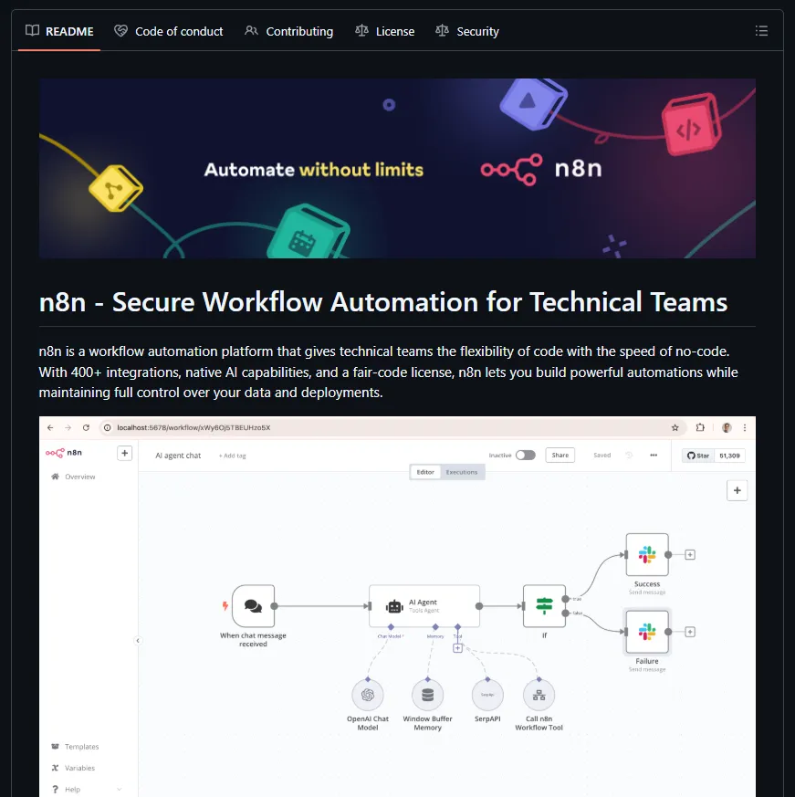Click the chat message trigger node icon
The width and height of the screenshot is (795, 797).
coord(253,606)
